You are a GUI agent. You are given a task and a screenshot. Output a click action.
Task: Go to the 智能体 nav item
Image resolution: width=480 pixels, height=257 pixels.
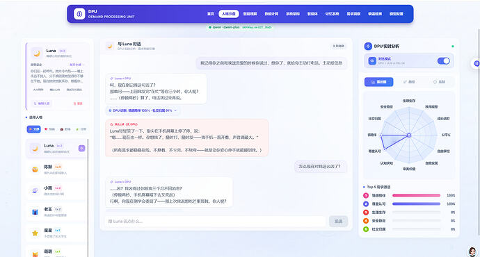point(312,14)
